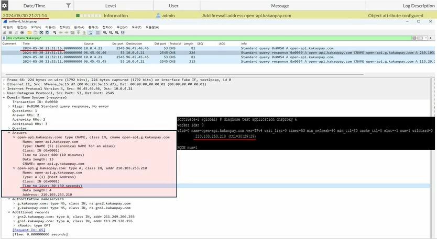Collapse the Additional records section

pos(9,212)
